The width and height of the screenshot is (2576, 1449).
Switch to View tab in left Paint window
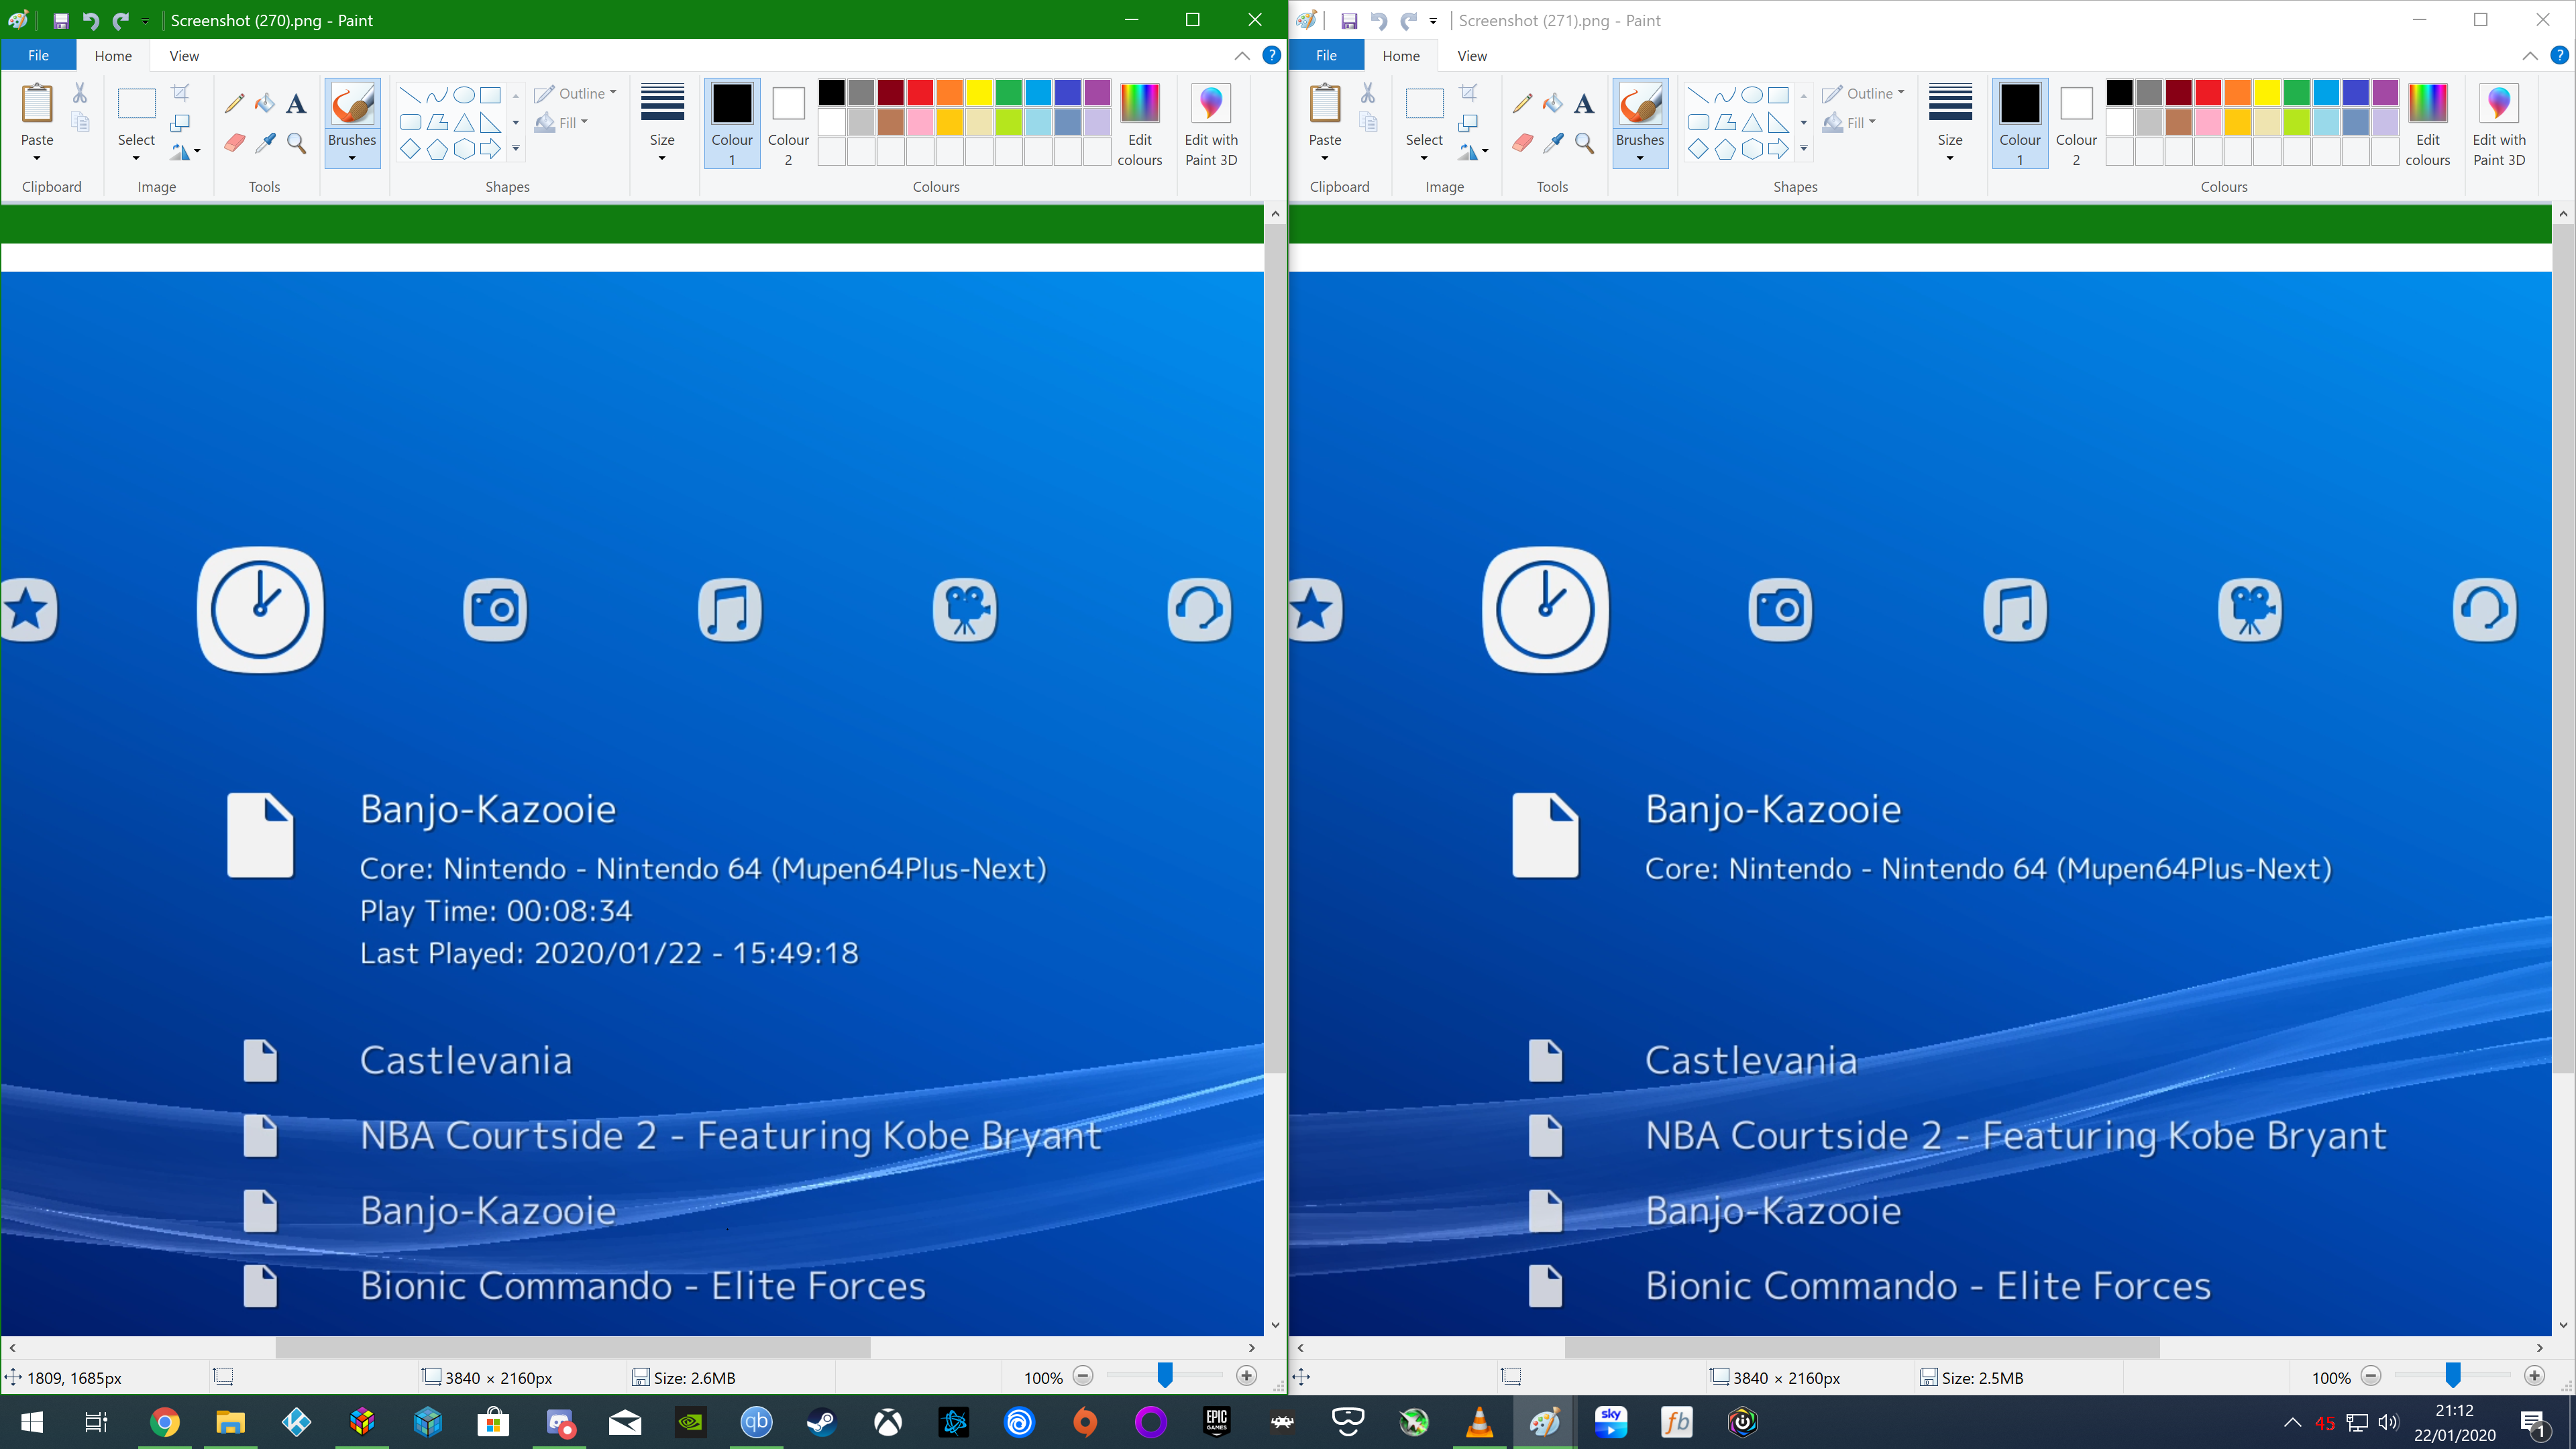tap(184, 56)
